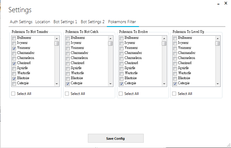Click scroll down arrow in Pokemon To Evolve list

pyautogui.click(x=164, y=84)
